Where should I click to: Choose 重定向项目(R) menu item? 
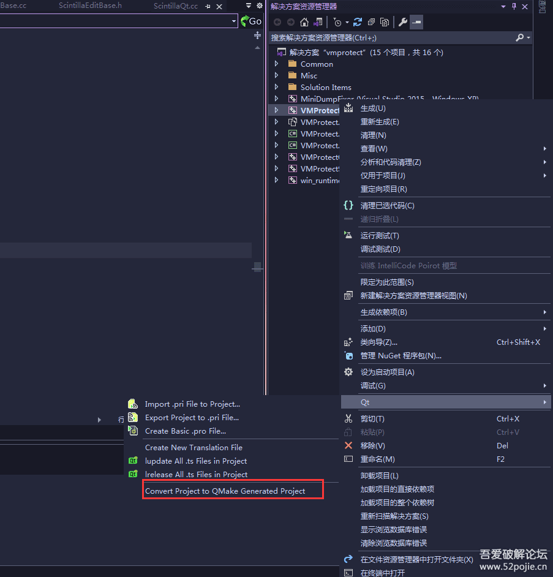(x=384, y=189)
